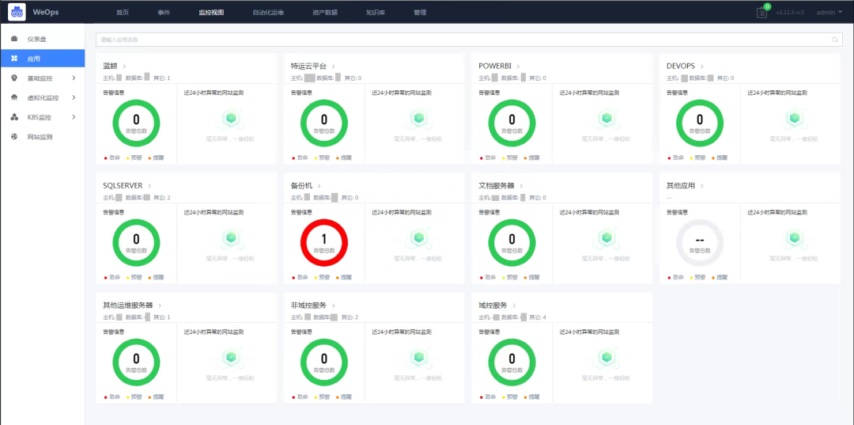Open the 事件 top menu

pyautogui.click(x=164, y=12)
